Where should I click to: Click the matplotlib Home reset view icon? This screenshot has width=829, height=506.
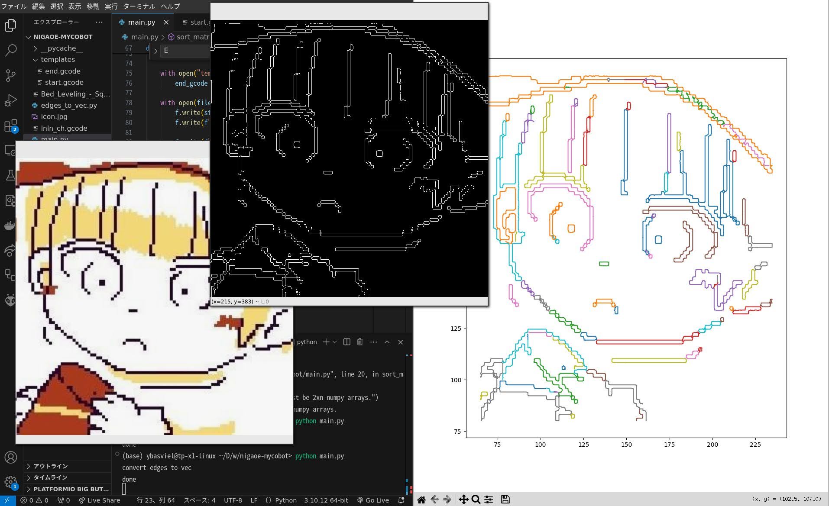click(x=421, y=500)
